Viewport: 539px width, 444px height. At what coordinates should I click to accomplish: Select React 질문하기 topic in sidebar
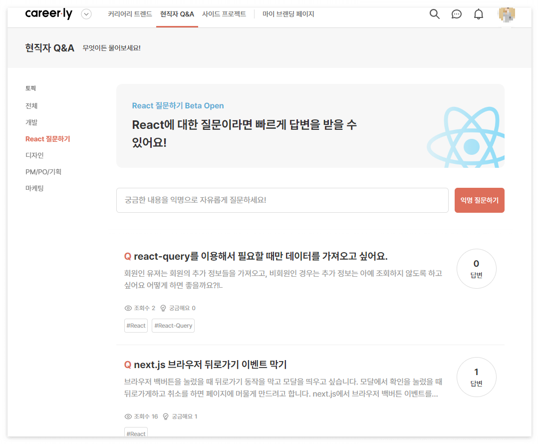[x=48, y=139]
